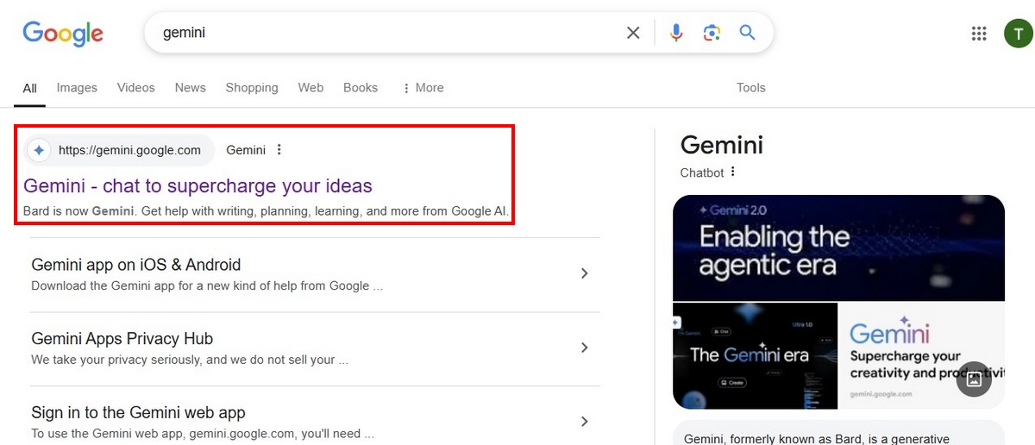Open the Tools search options
Screen dimensions: 1035x445
(750, 88)
